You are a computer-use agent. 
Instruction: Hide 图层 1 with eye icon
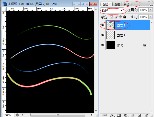click(x=102, y=35)
